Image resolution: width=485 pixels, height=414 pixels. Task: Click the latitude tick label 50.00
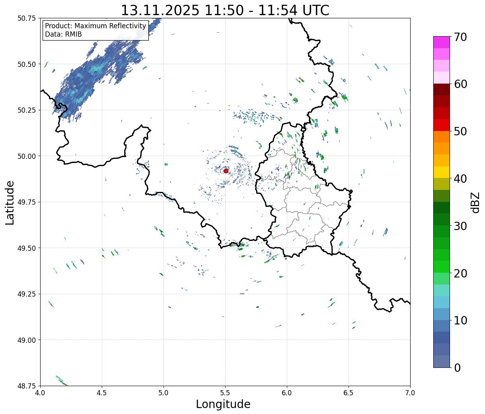point(27,156)
